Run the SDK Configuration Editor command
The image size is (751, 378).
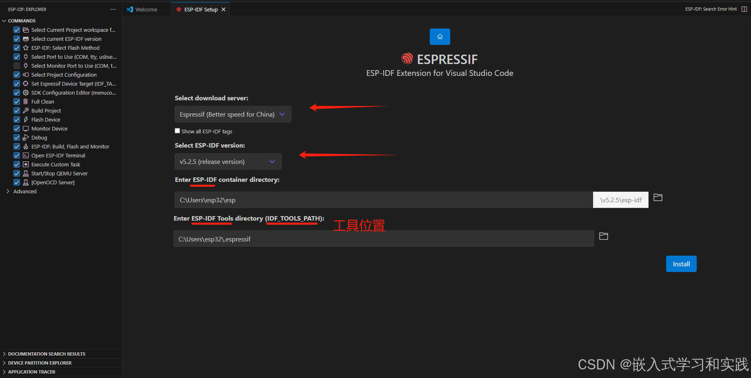click(x=73, y=93)
